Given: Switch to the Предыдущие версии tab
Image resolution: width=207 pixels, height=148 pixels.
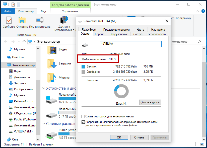Looking at the screenshot, I should (116, 30).
